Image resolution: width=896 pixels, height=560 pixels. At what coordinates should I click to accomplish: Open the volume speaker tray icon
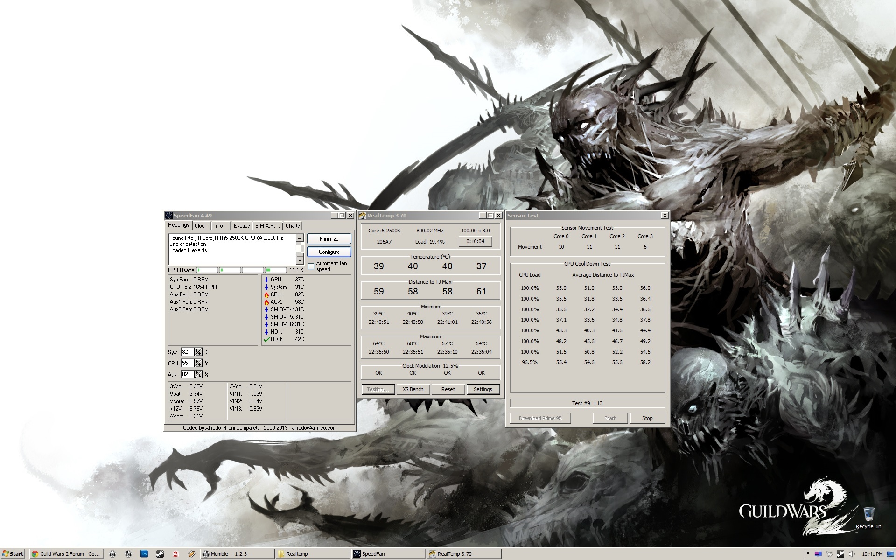point(852,554)
